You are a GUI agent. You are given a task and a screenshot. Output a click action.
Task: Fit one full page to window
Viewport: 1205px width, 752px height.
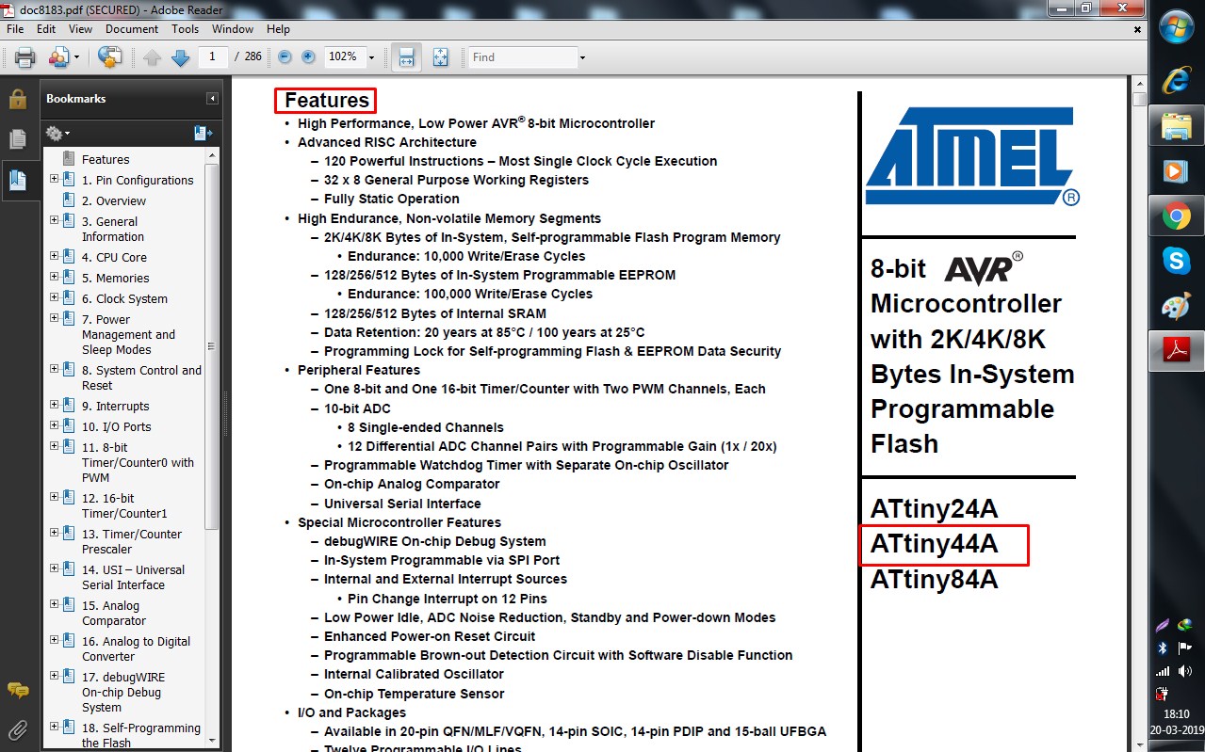[440, 57]
